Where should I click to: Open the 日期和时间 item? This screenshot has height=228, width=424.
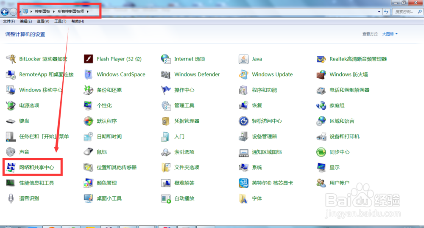[x=109, y=137]
